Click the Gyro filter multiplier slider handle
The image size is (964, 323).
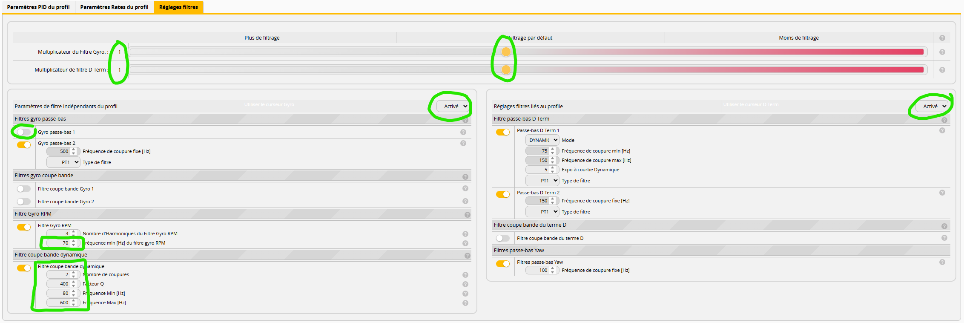505,52
